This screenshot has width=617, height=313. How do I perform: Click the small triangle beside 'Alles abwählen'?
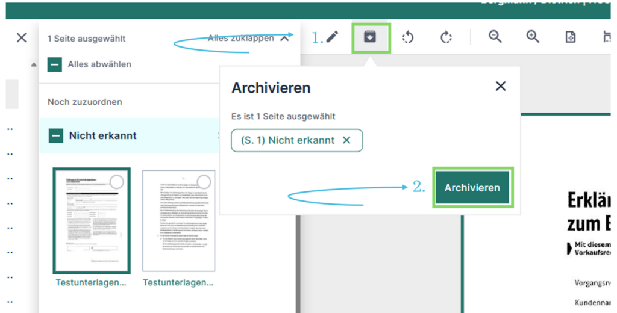(x=34, y=64)
